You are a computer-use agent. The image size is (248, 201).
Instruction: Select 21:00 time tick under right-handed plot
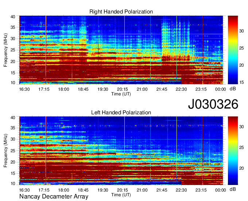point(142,89)
